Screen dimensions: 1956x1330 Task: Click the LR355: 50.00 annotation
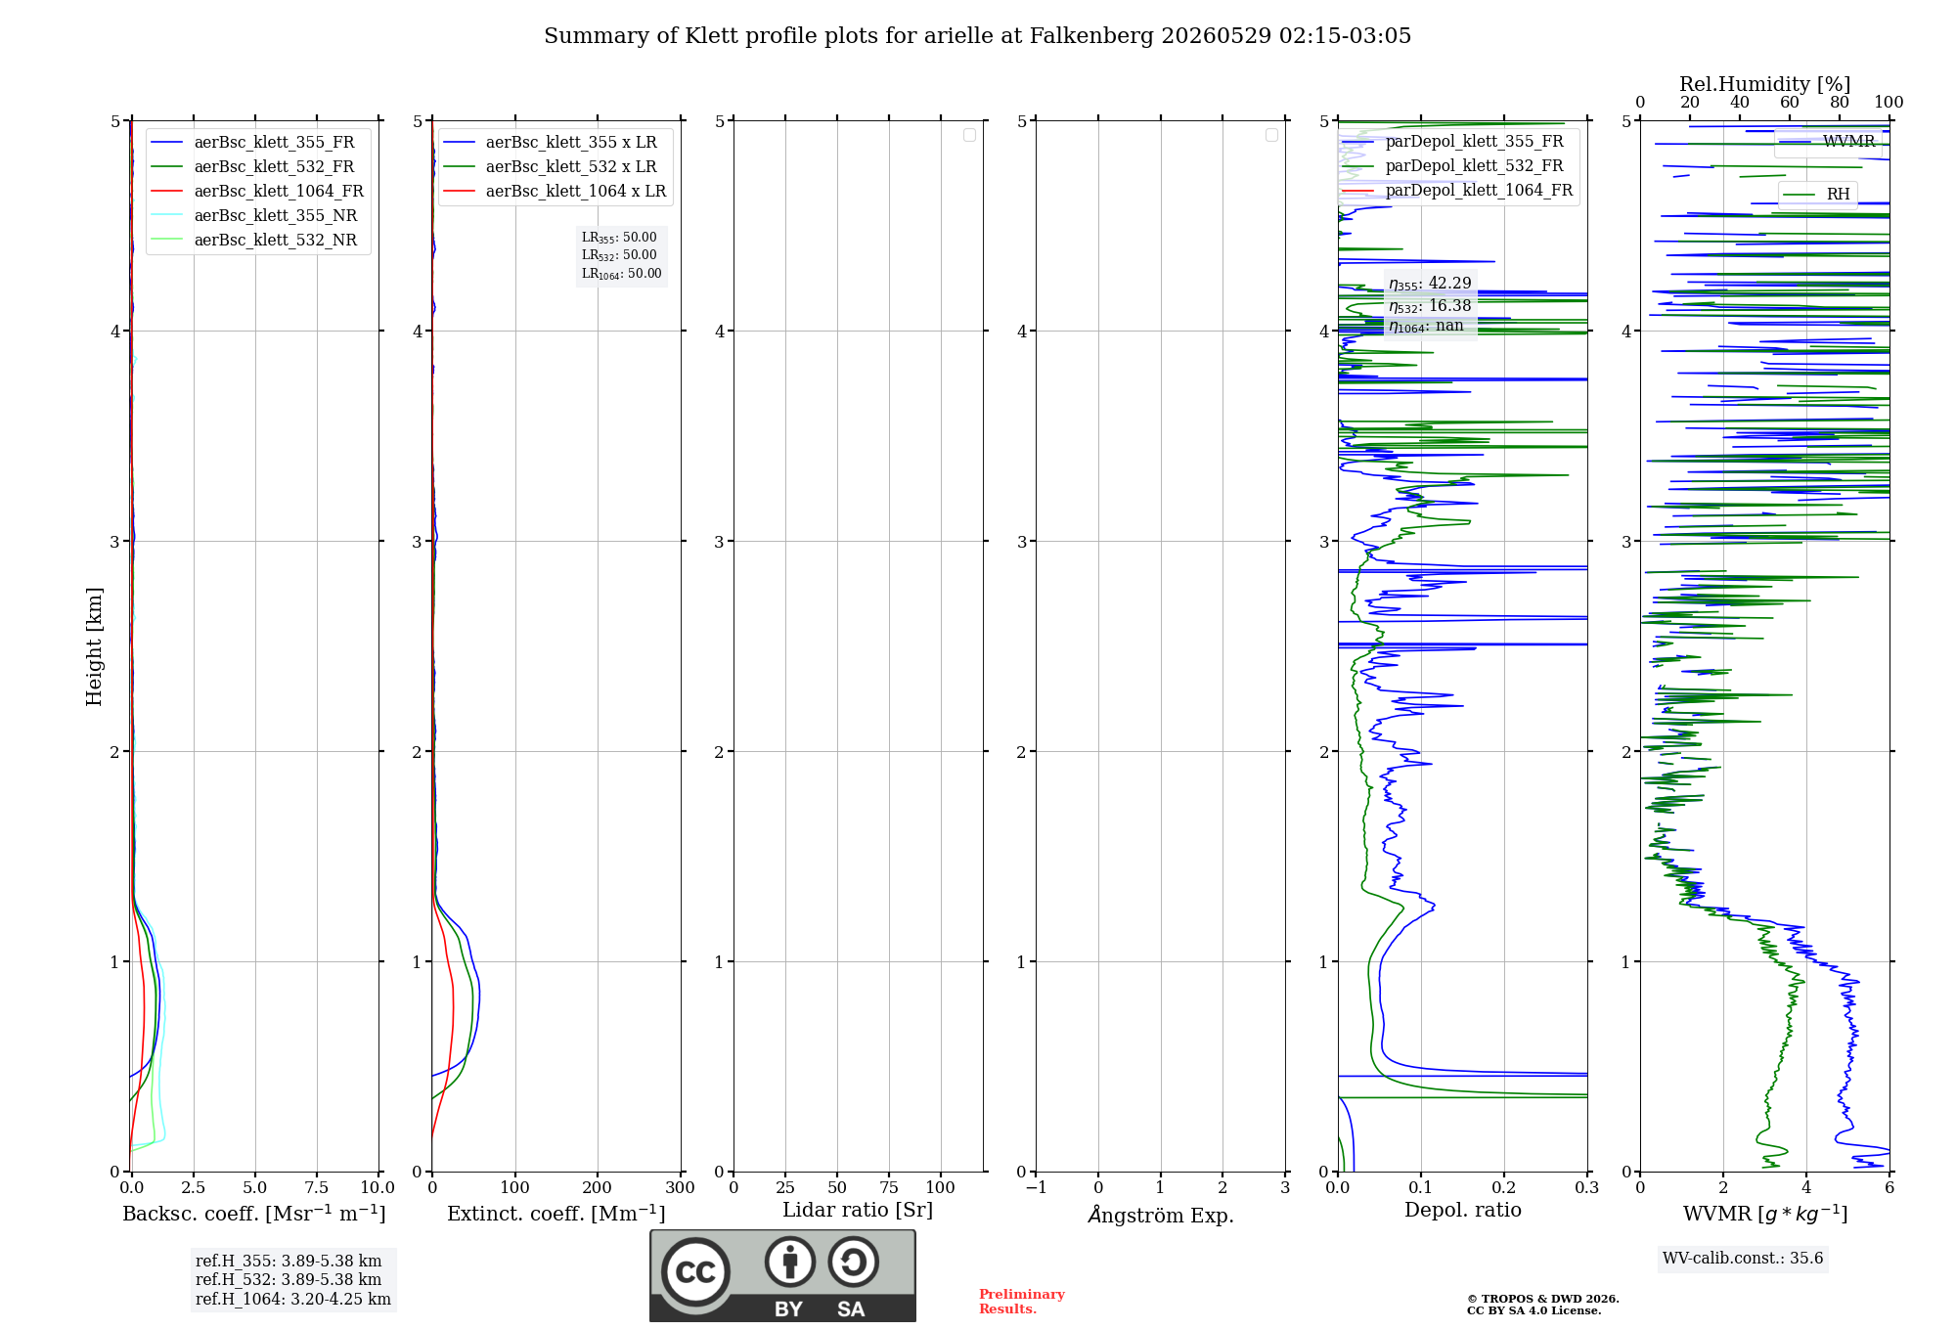point(619,238)
